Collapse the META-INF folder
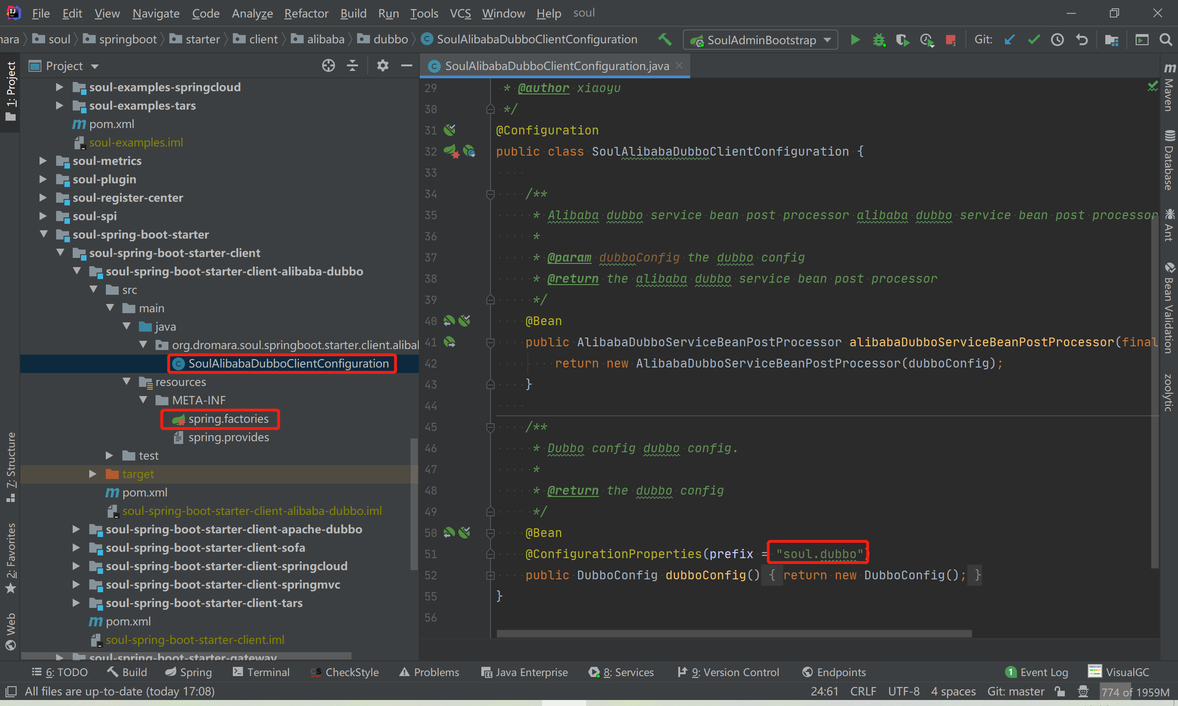This screenshot has width=1178, height=706. point(143,400)
